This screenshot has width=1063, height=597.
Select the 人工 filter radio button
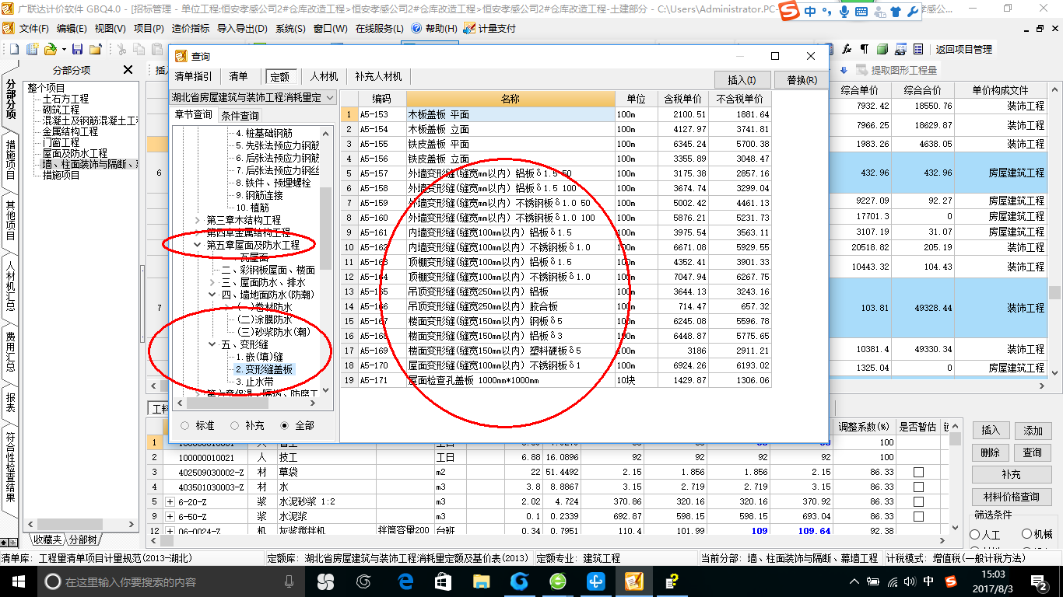pyautogui.click(x=975, y=535)
